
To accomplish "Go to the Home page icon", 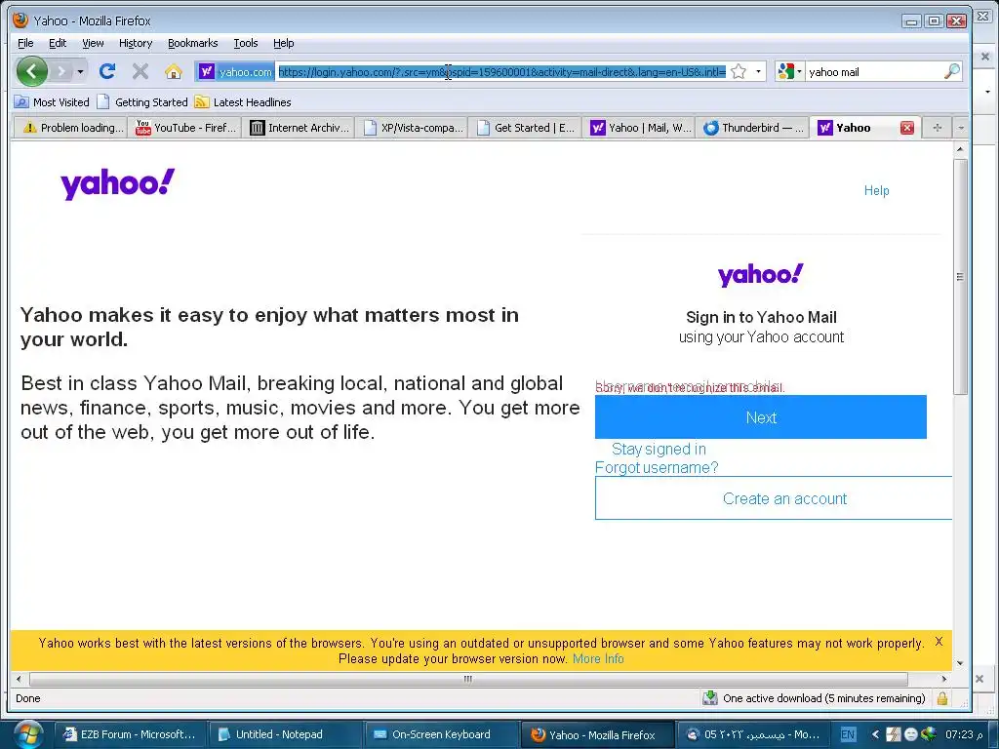I will [173, 71].
